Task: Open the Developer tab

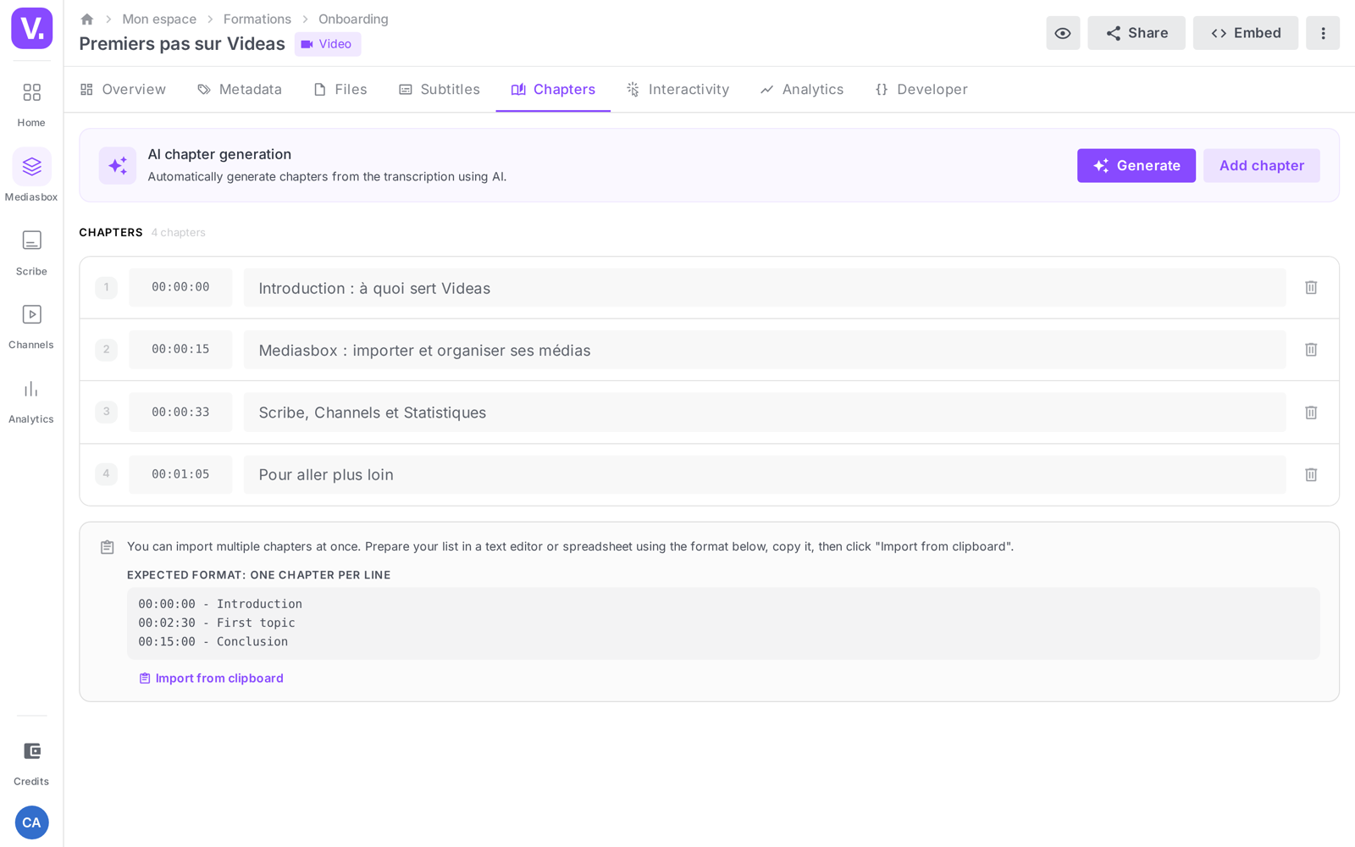Action: (921, 89)
